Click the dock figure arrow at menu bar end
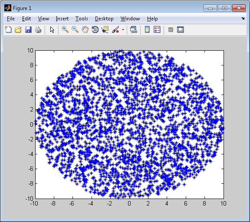 tap(243, 19)
